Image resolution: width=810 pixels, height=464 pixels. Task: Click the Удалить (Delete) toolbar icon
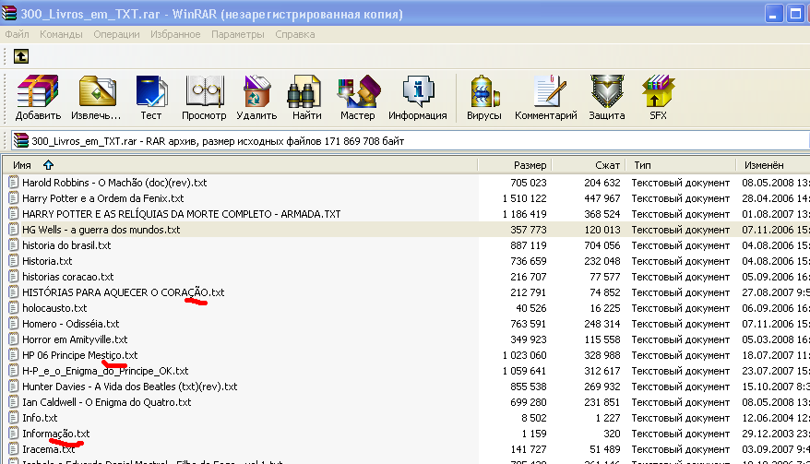(256, 98)
